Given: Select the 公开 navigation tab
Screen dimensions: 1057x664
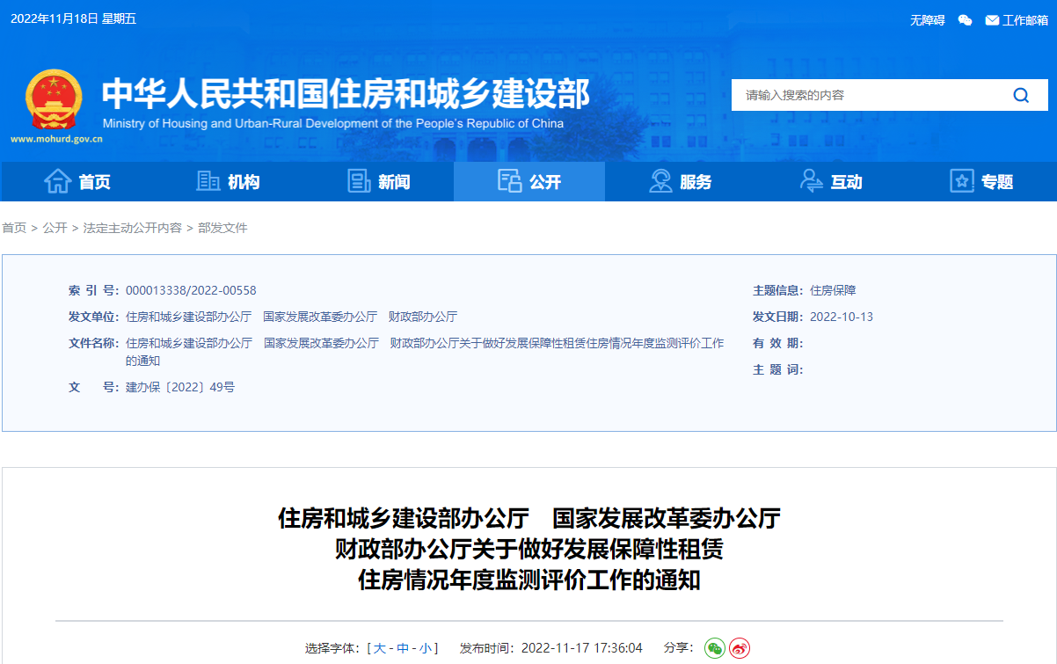Looking at the screenshot, I should pyautogui.click(x=529, y=182).
